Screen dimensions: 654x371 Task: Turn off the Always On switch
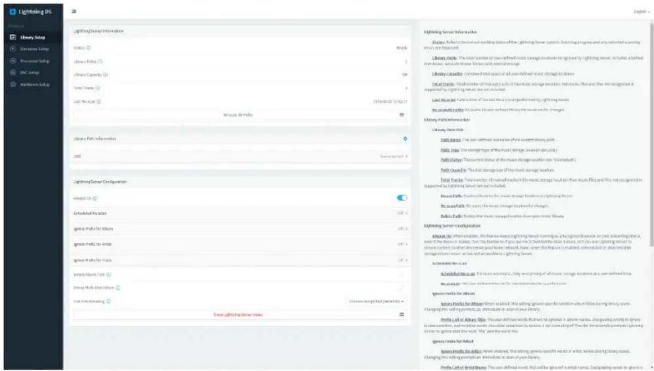tap(401, 198)
